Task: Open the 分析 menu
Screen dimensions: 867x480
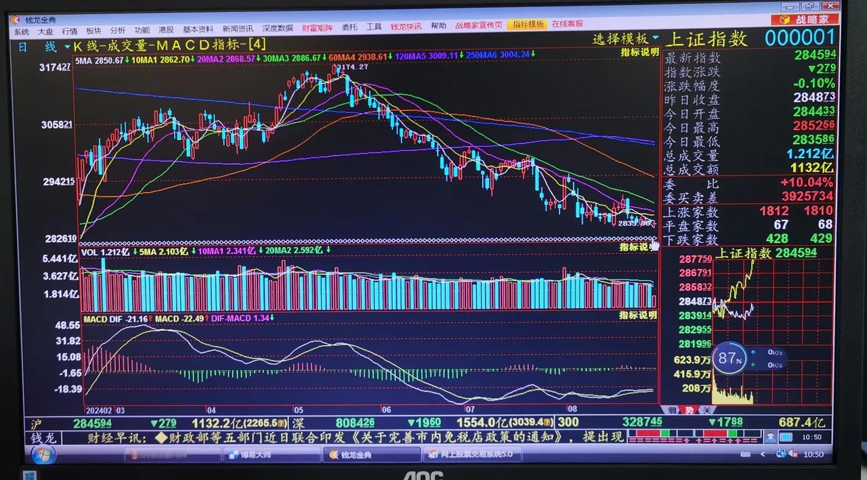Action: coord(118,30)
